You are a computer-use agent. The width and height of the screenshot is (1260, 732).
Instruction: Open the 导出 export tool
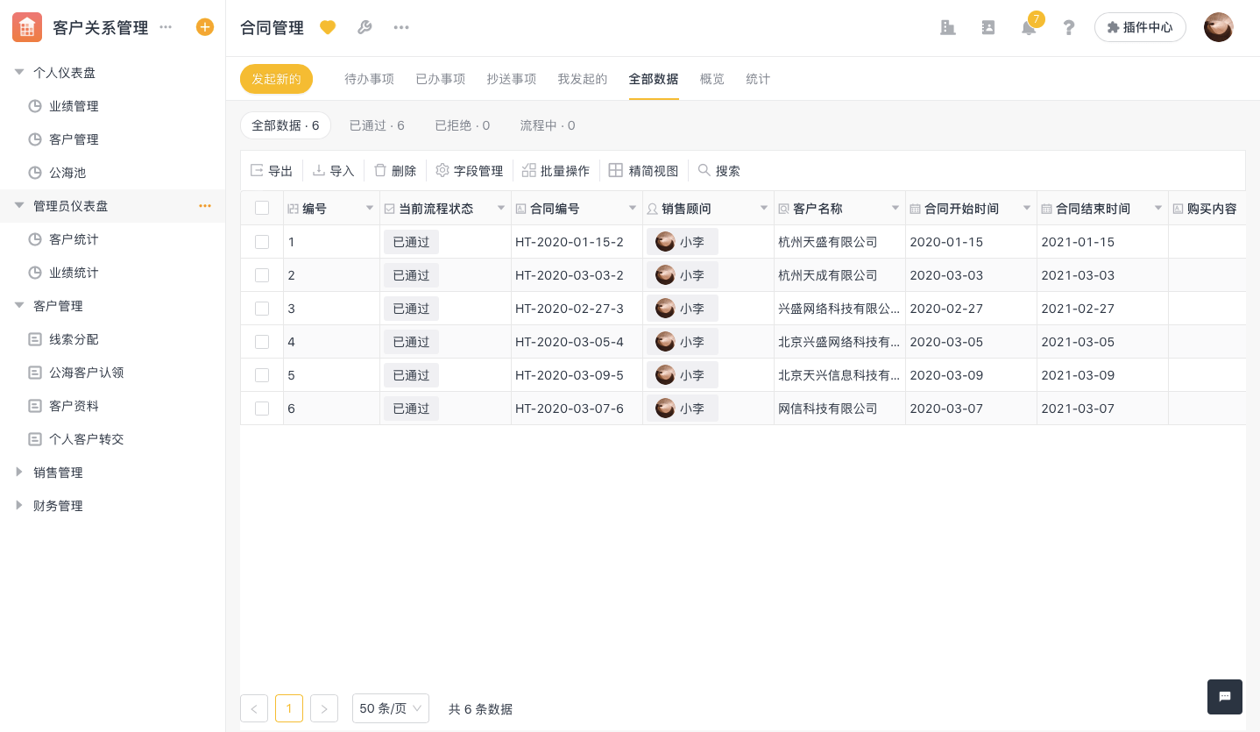[x=272, y=171]
